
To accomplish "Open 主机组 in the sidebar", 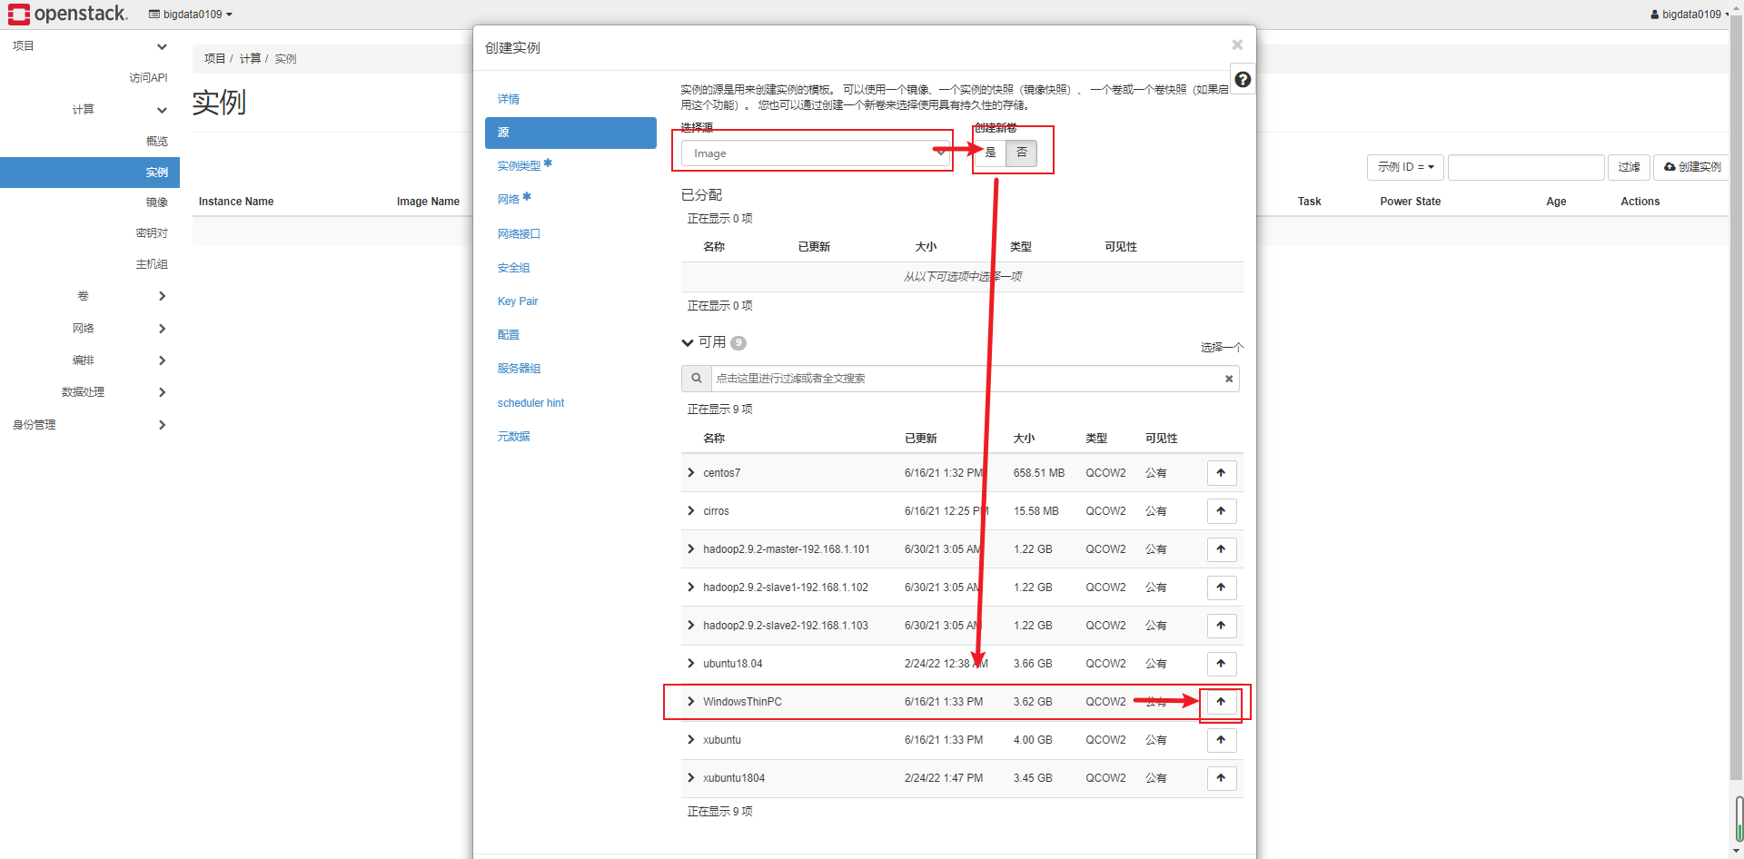I will click(152, 264).
